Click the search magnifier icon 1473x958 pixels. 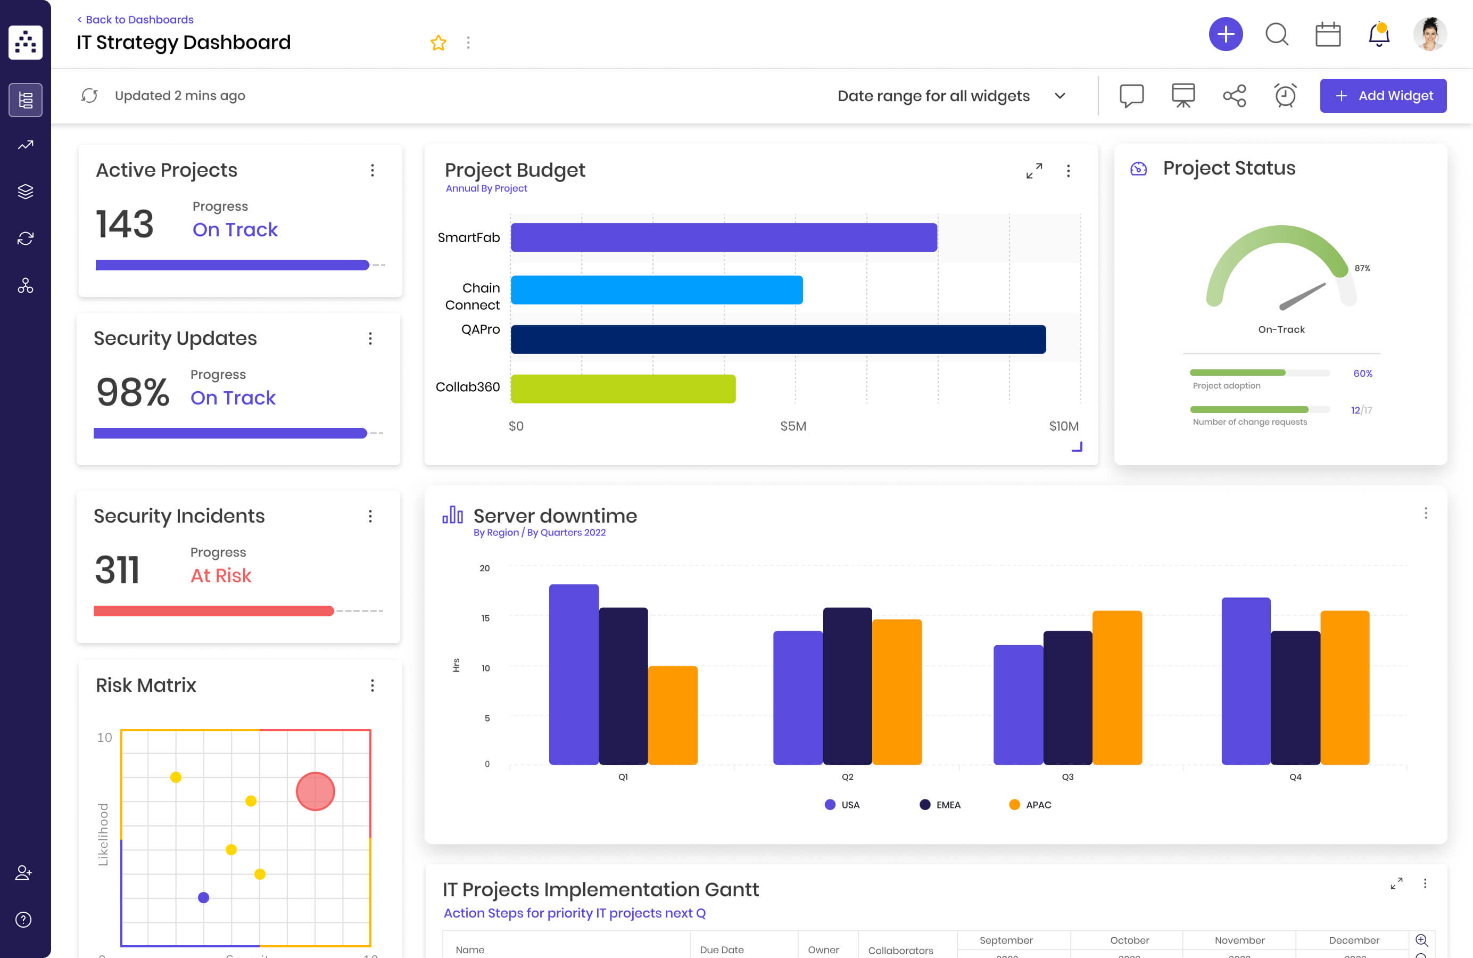tap(1276, 35)
